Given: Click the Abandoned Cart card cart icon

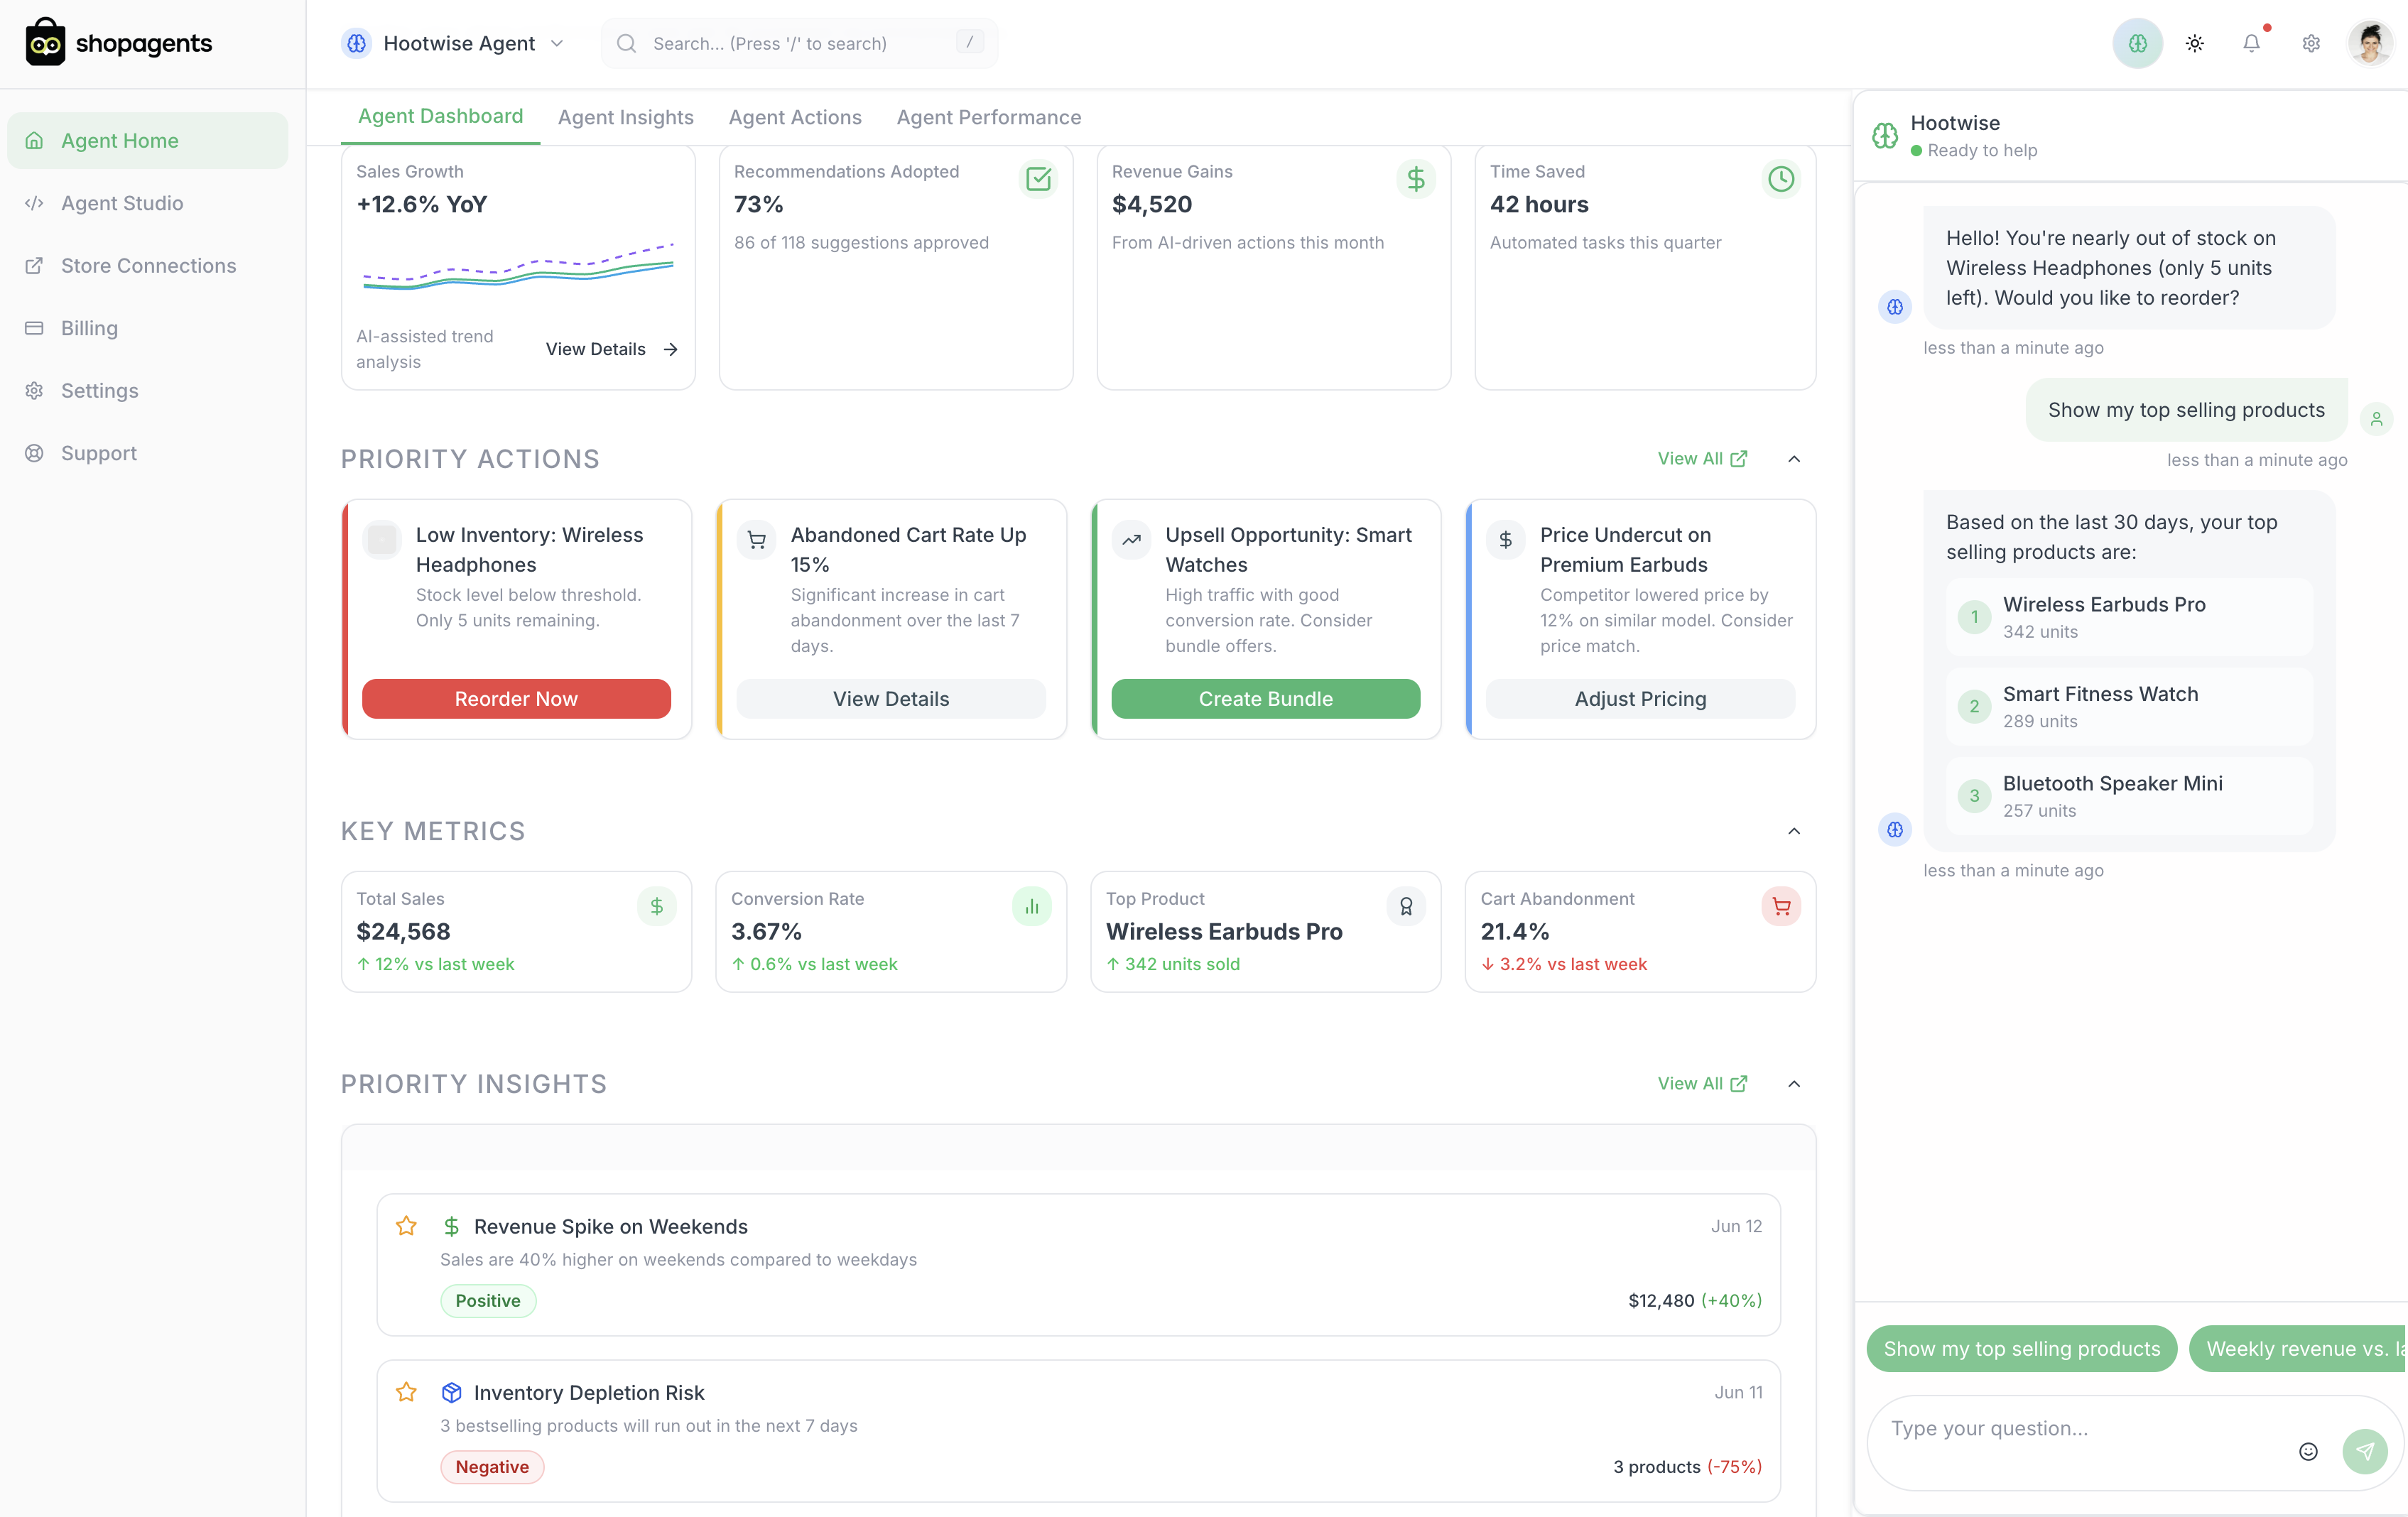Looking at the screenshot, I should (x=756, y=539).
